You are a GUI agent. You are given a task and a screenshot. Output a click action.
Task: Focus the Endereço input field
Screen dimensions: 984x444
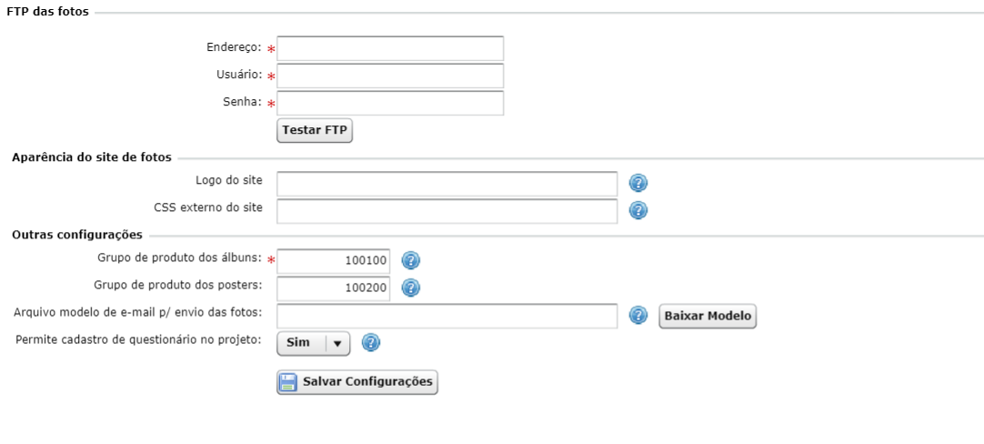coord(390,48)
